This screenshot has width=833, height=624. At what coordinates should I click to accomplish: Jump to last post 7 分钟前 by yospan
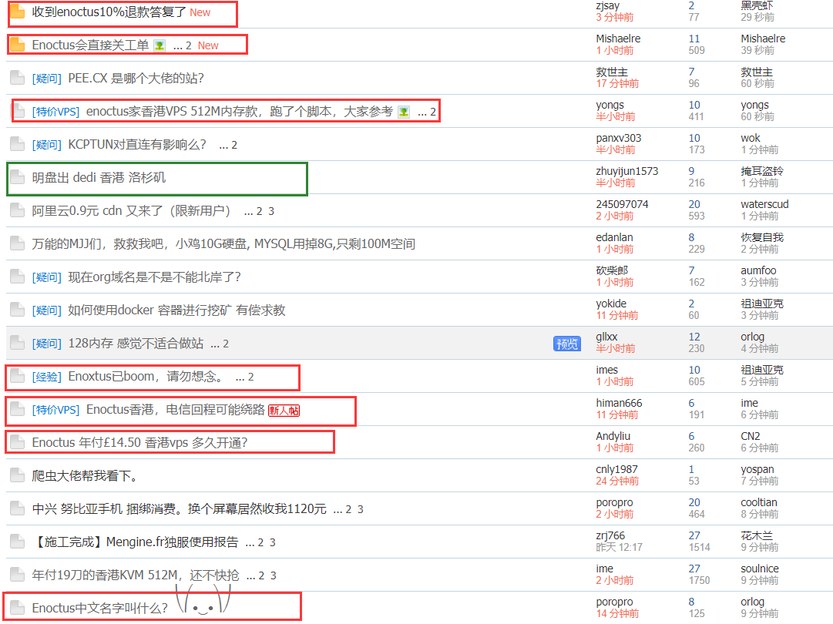(x=759, y=481)
